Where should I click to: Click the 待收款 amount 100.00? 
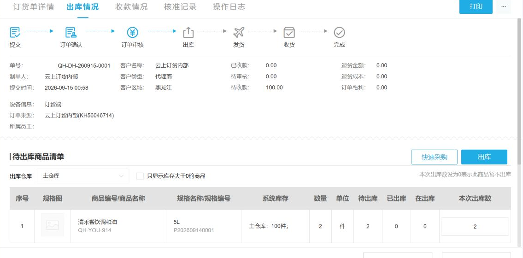pos(274,88)
